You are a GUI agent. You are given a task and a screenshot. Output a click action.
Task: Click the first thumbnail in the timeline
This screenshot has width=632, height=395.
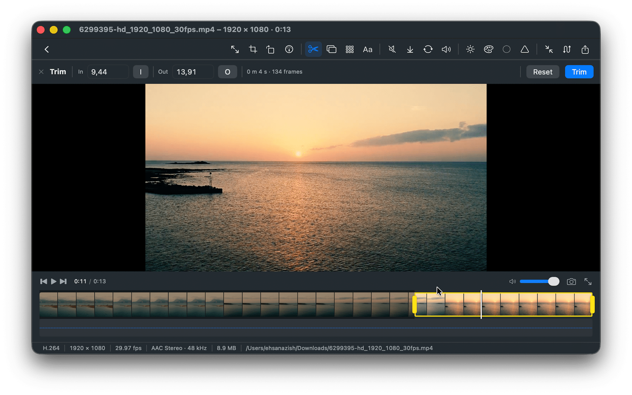[49, 305]
